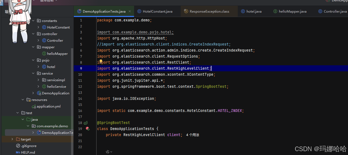Screen dimensions: 348x155
Task: Select application.yml in the project tree
Action: pyautogui.click(x=49, y=106)
